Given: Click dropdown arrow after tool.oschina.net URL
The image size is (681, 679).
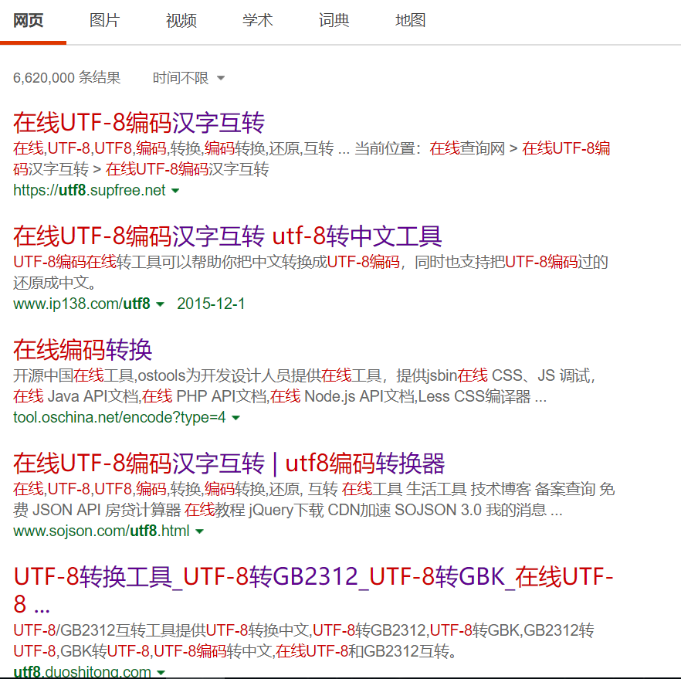Looking at the screenshot, I should pos(236,418).
